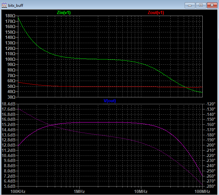Select the red Zout(v1) trace label

coord(156,13)
